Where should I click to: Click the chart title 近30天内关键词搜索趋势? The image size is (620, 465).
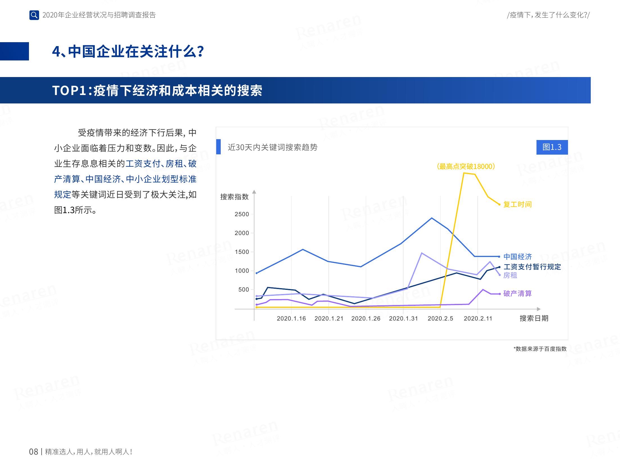coord(272,147)
